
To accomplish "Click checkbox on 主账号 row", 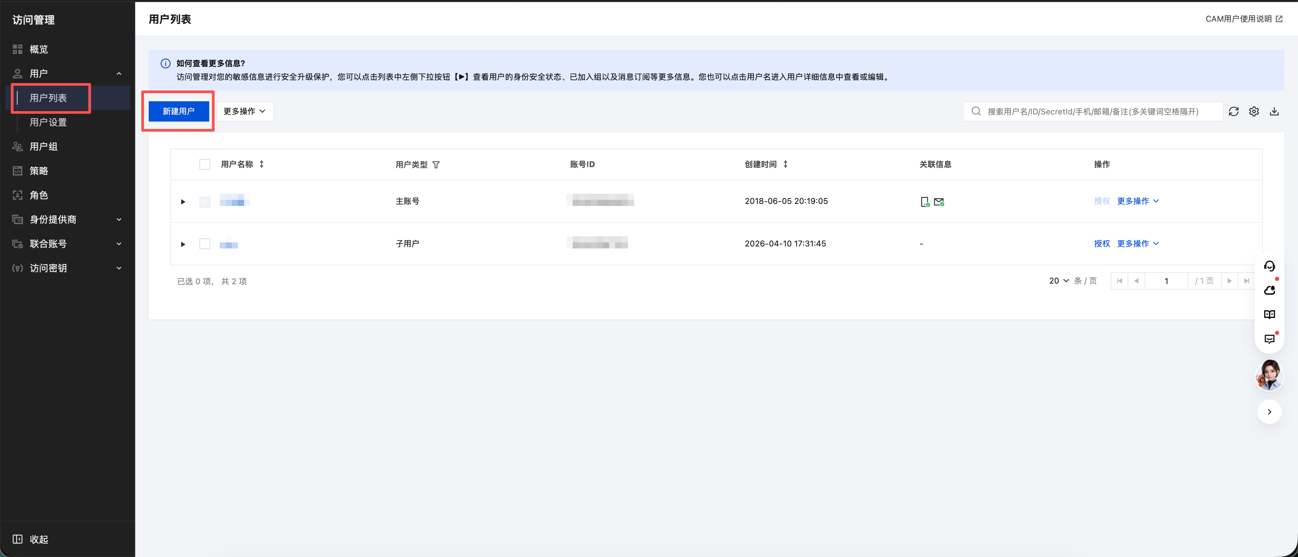I will [205, 201].
